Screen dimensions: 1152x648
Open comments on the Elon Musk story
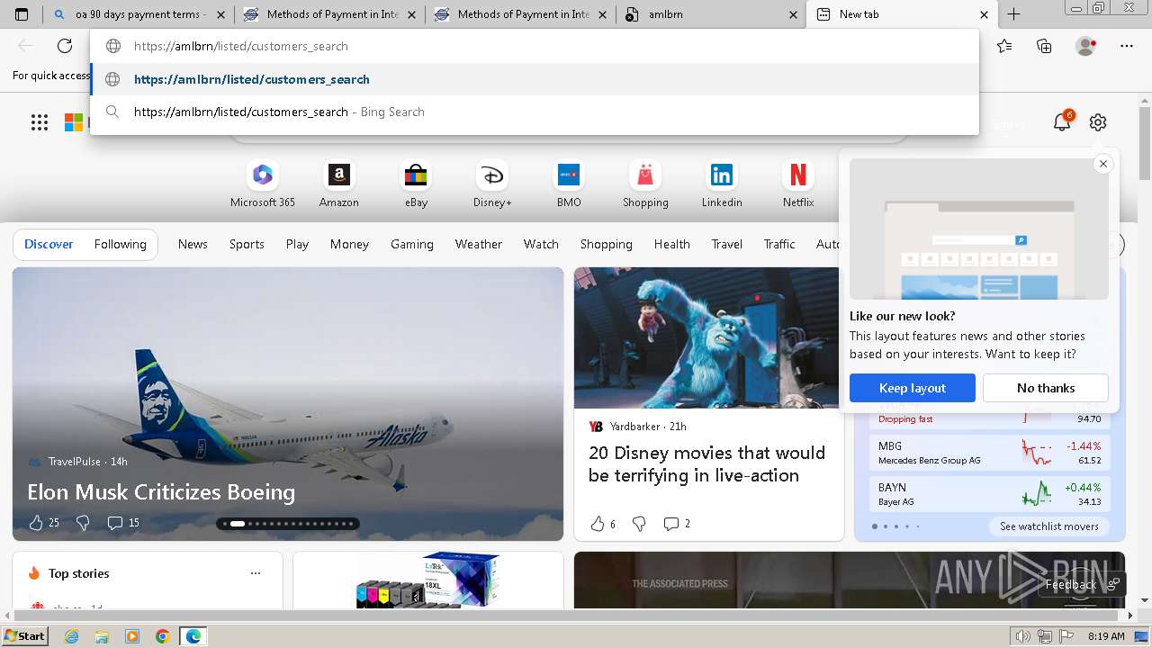pyautogui.click(x=123, y=523)
